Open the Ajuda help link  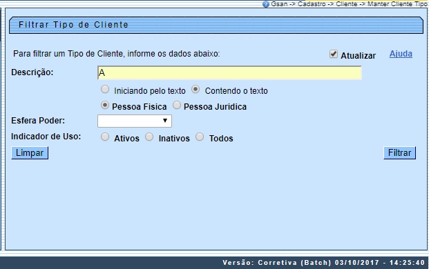click(x=401, y=54)
